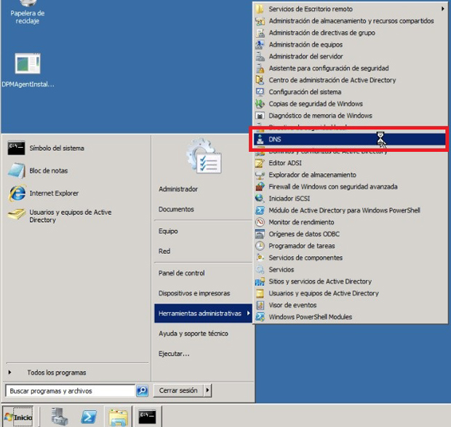Open Panel de control
The image size is (451, 427).
(182, 274)
